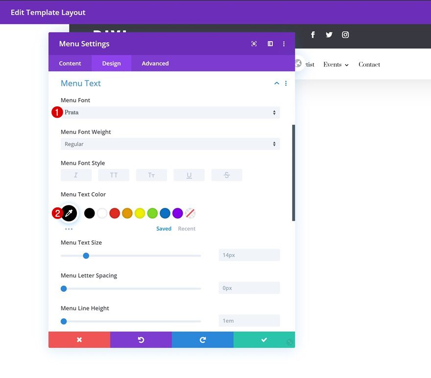Select the yellow color swatch
The width and height of the screenshot is (431, 378).
(x=140, y=213)
